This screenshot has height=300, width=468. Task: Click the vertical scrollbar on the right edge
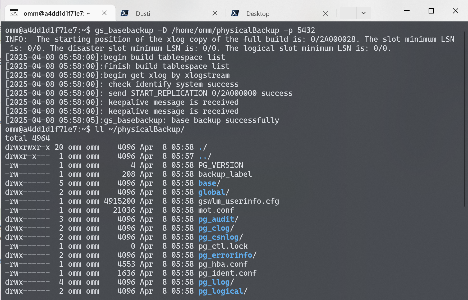465,119
